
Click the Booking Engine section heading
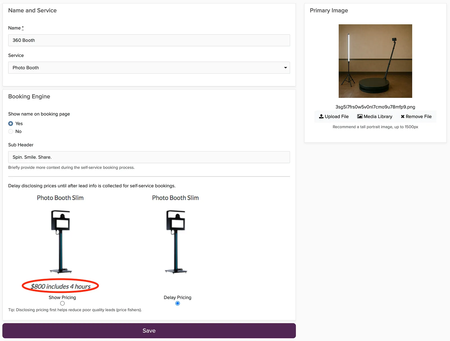click(29, 96)
